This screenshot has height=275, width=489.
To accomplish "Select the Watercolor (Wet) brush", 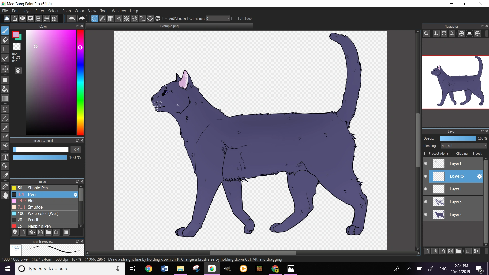I will coord(43,213).
